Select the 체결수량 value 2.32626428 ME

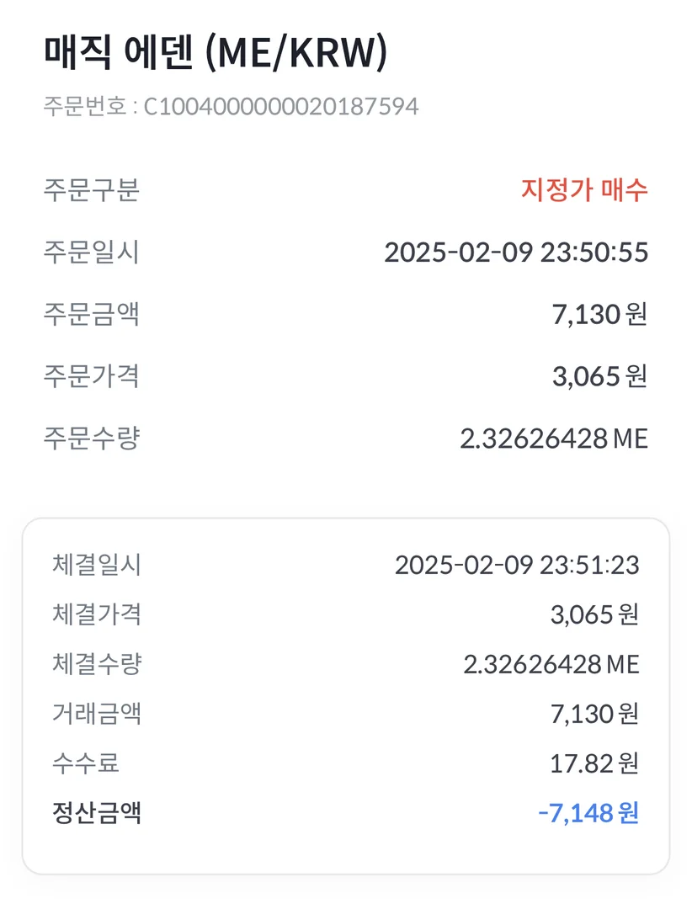coord(551,664)
